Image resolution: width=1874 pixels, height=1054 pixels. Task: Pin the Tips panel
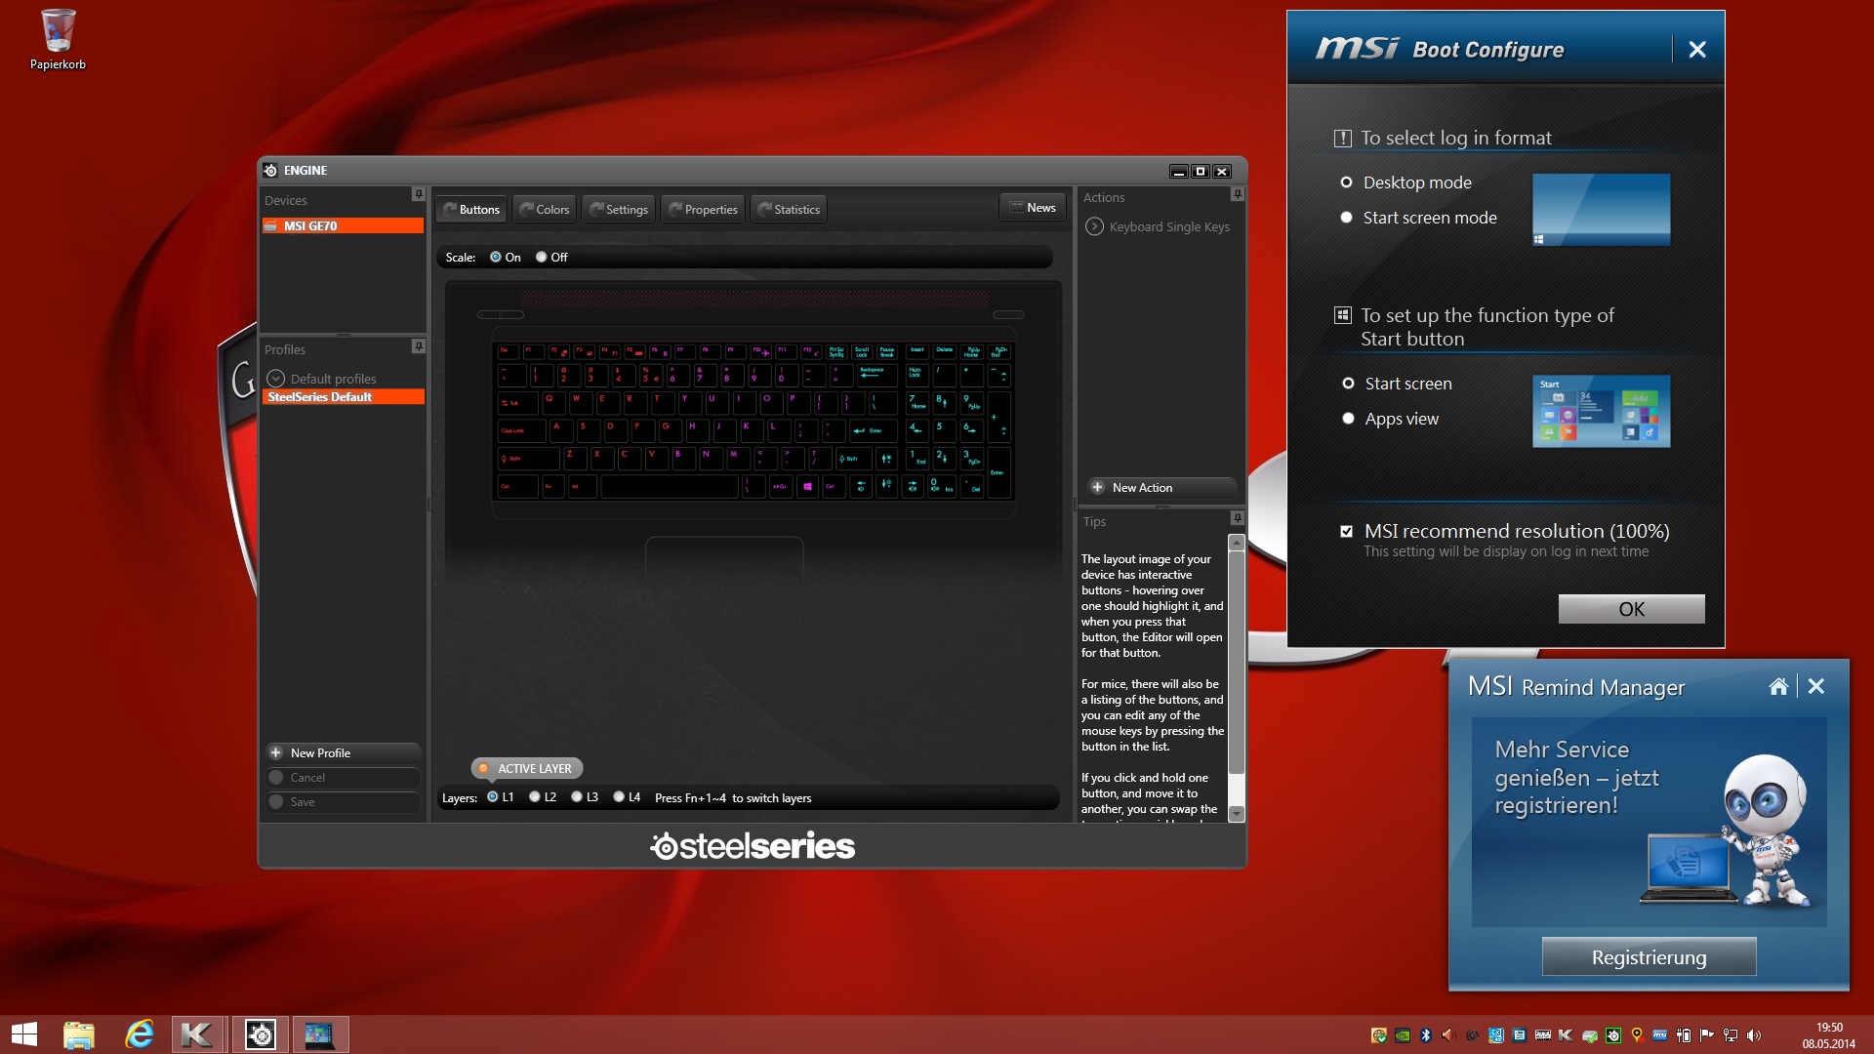click(1238, 518)
